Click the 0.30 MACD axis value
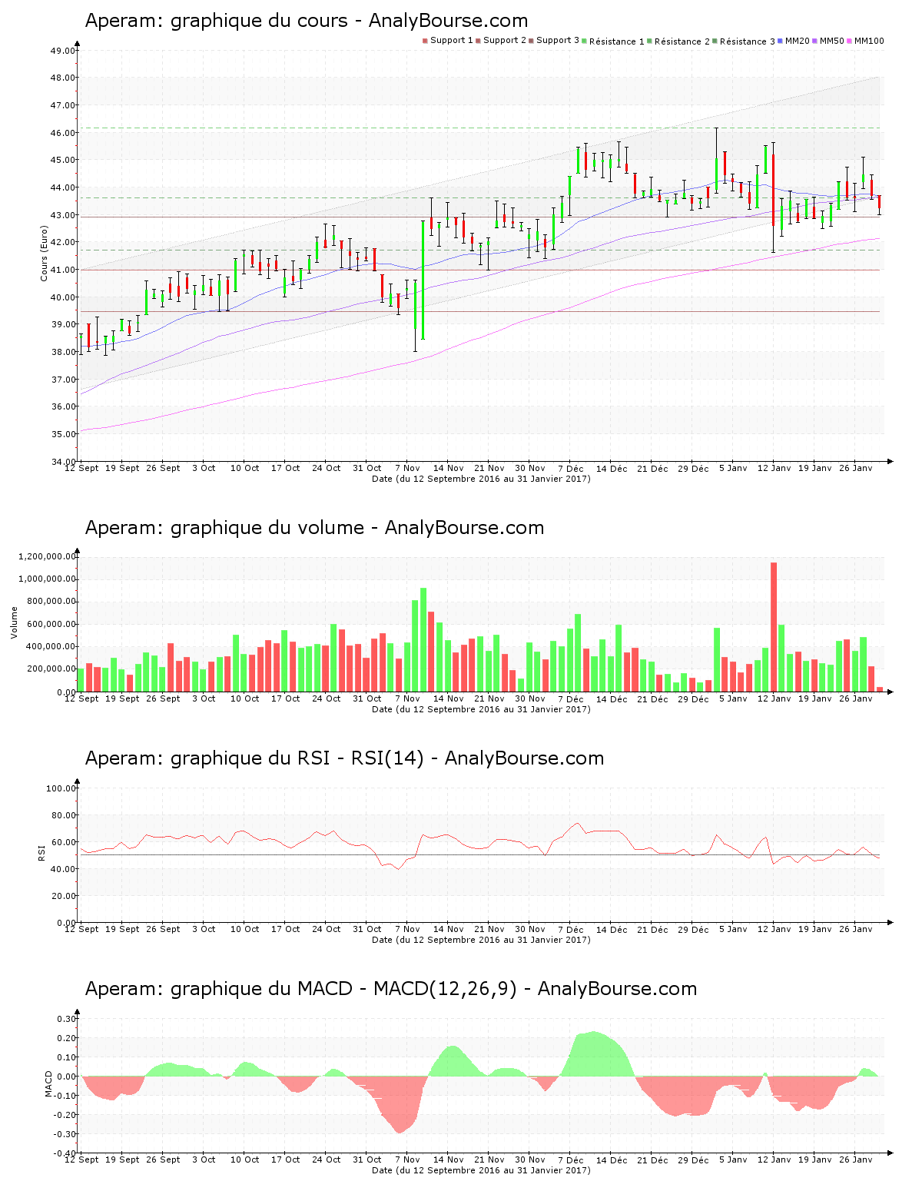The height and width of the screenshot is (1191, 922). [67, 1019]
